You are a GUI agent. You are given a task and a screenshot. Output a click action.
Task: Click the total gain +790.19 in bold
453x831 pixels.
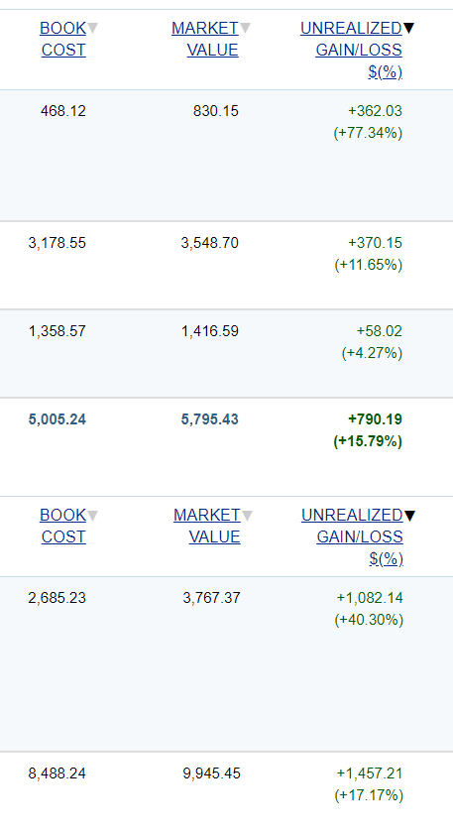[x=375, y=419]
